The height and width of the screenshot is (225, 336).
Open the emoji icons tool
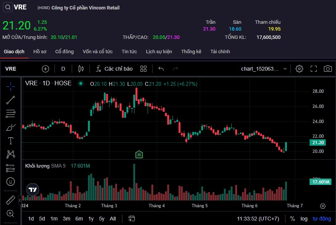click(x=11, y=182)
